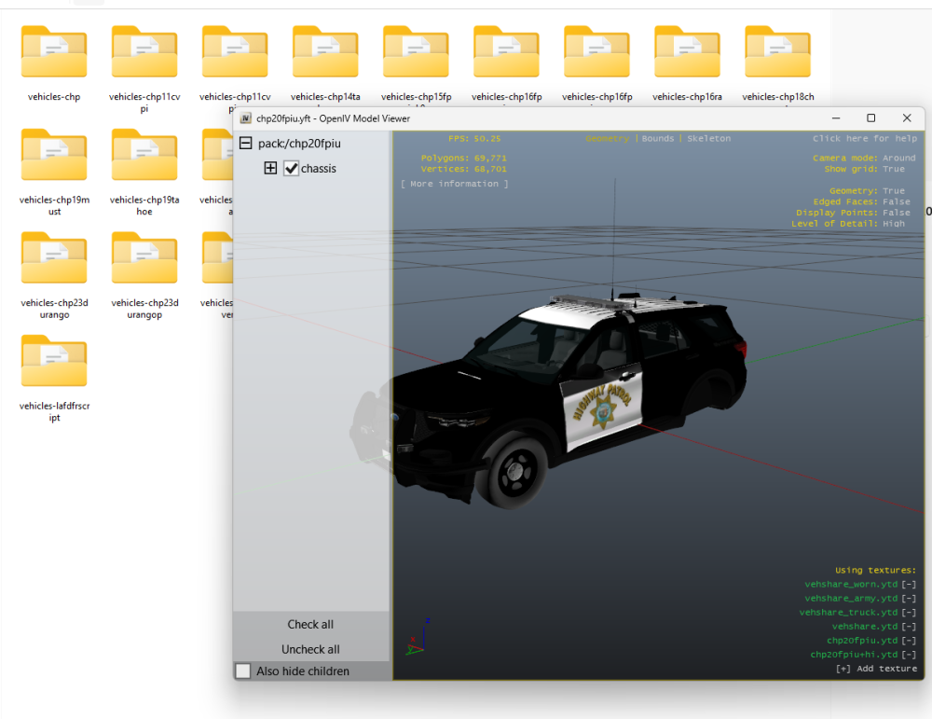
Task: Close the OpenIV Model Viewer window
Action: coord(907,118)
